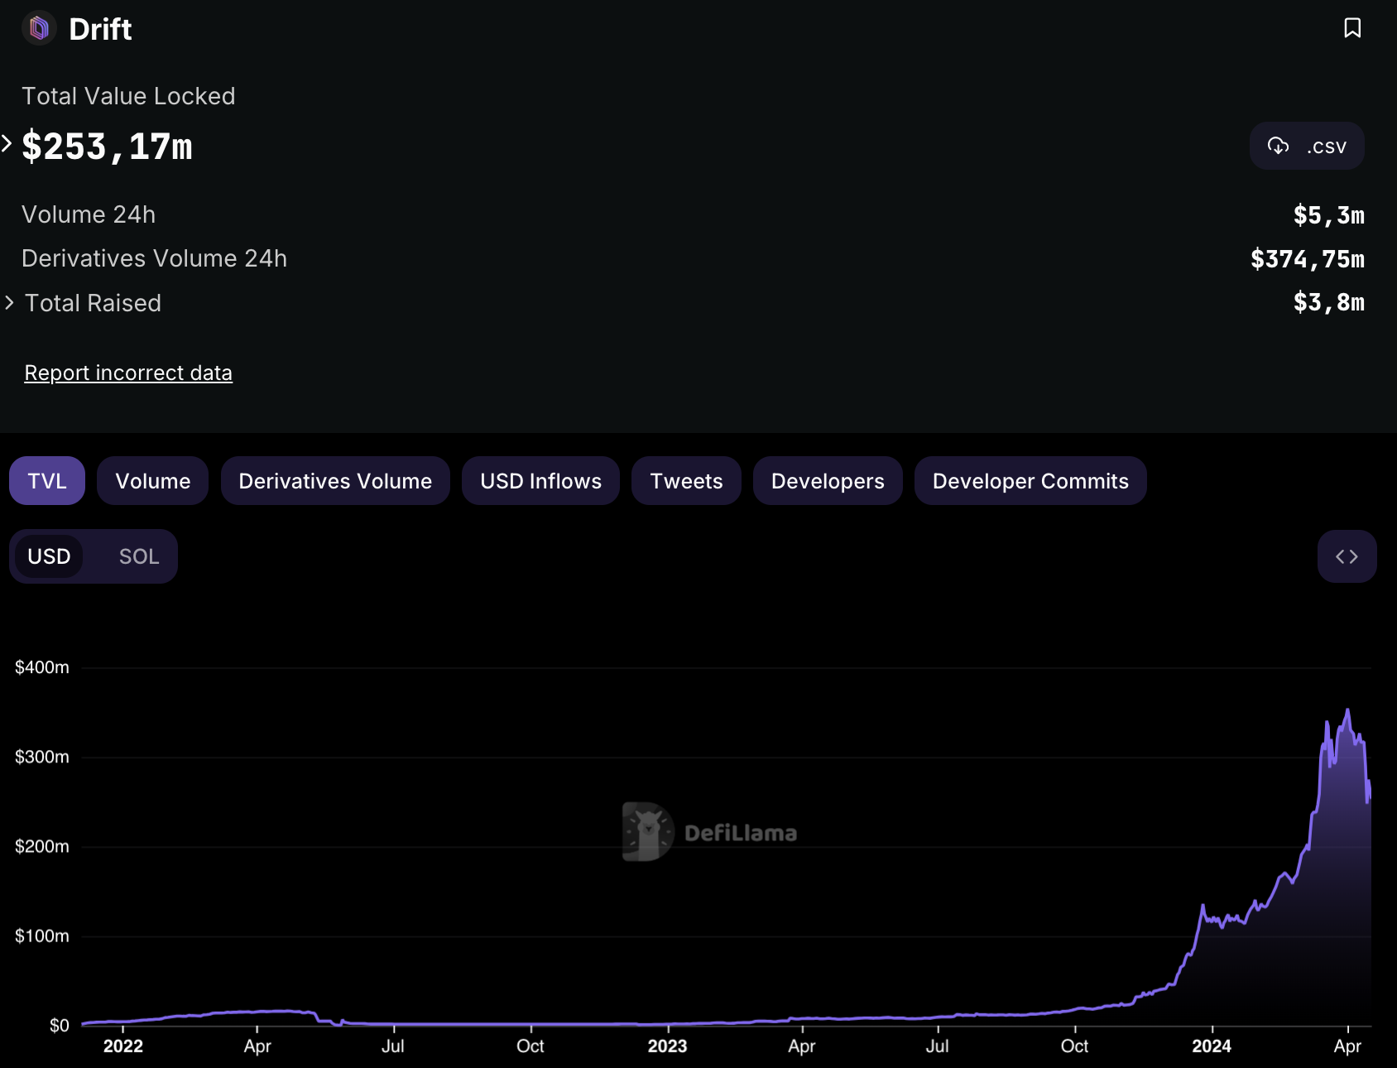Enable the USD Inflows chart
This screenshot has width=1397, height=1068.
click(x=540, y=481)
